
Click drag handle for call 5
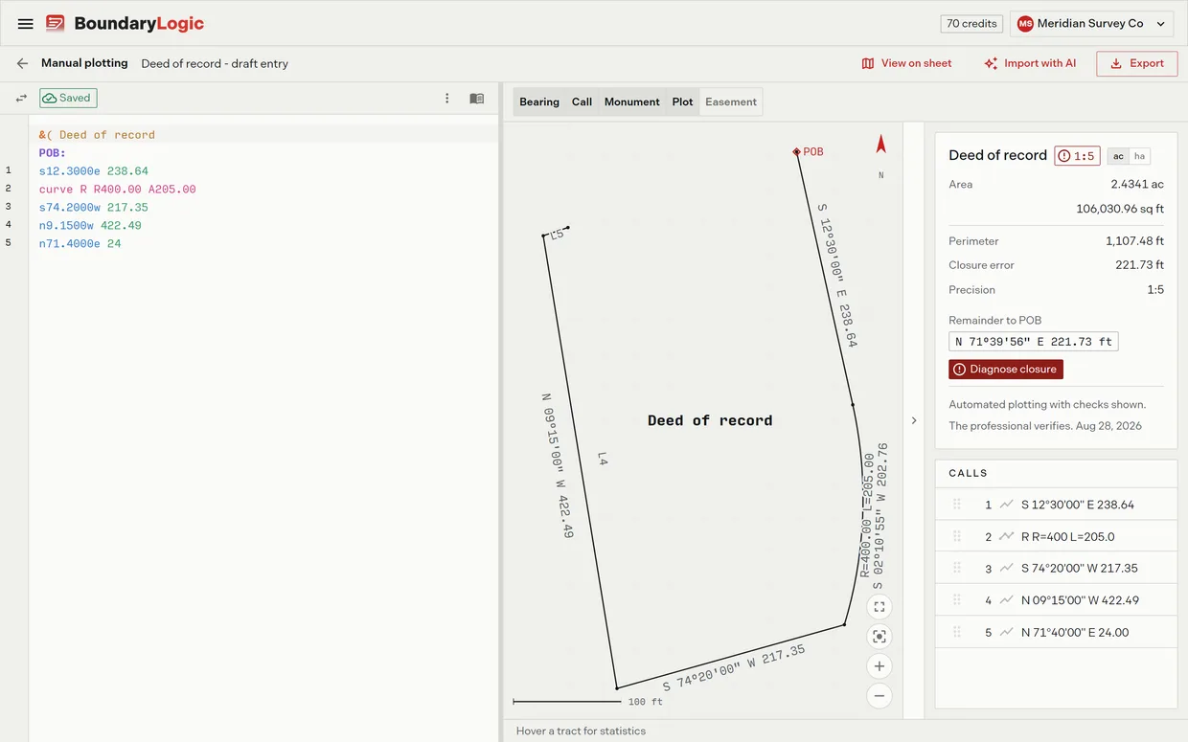click(956, 632)
